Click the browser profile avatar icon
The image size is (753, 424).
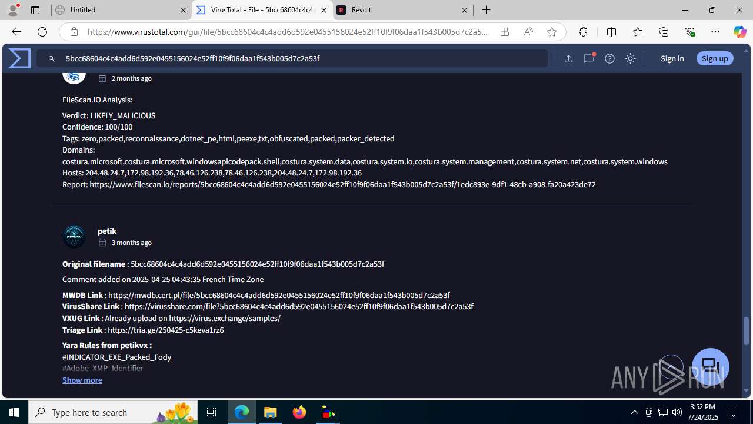[x=13, y=10]
